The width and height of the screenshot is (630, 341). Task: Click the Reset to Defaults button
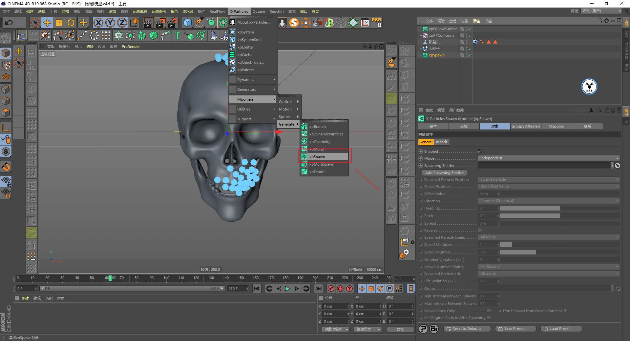click(467, 329)
